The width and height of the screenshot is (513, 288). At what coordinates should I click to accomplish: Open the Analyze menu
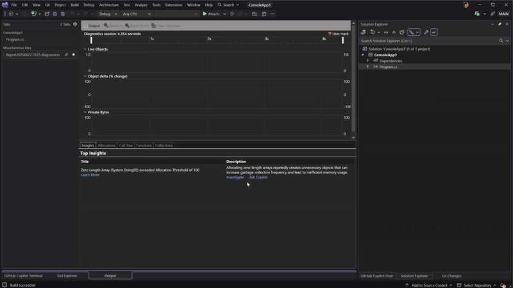140,4
